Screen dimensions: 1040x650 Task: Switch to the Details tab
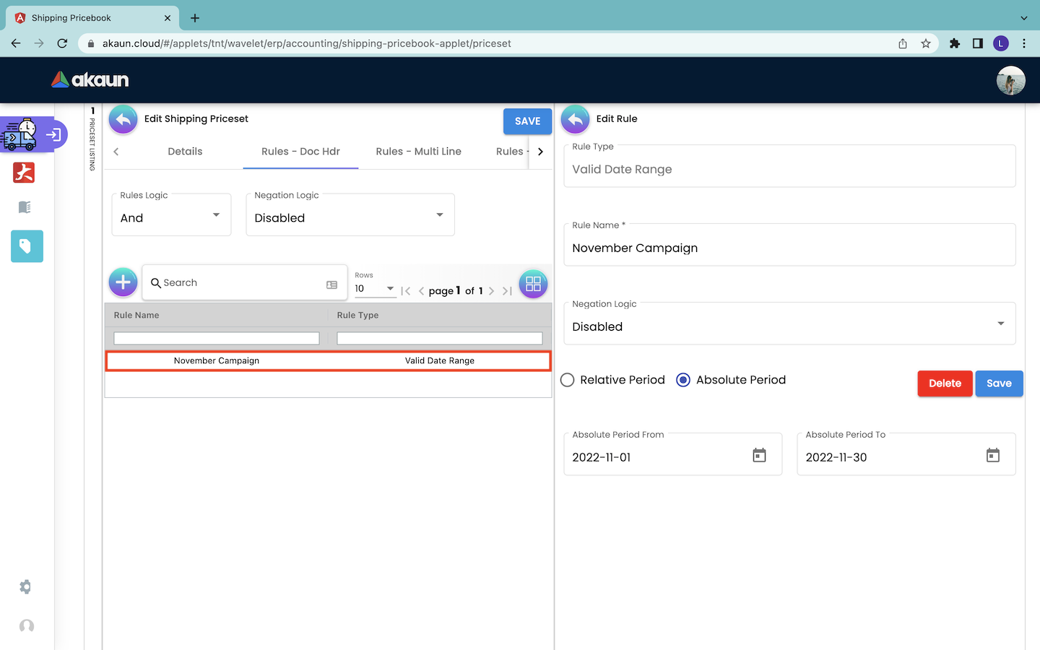[185, 152]
